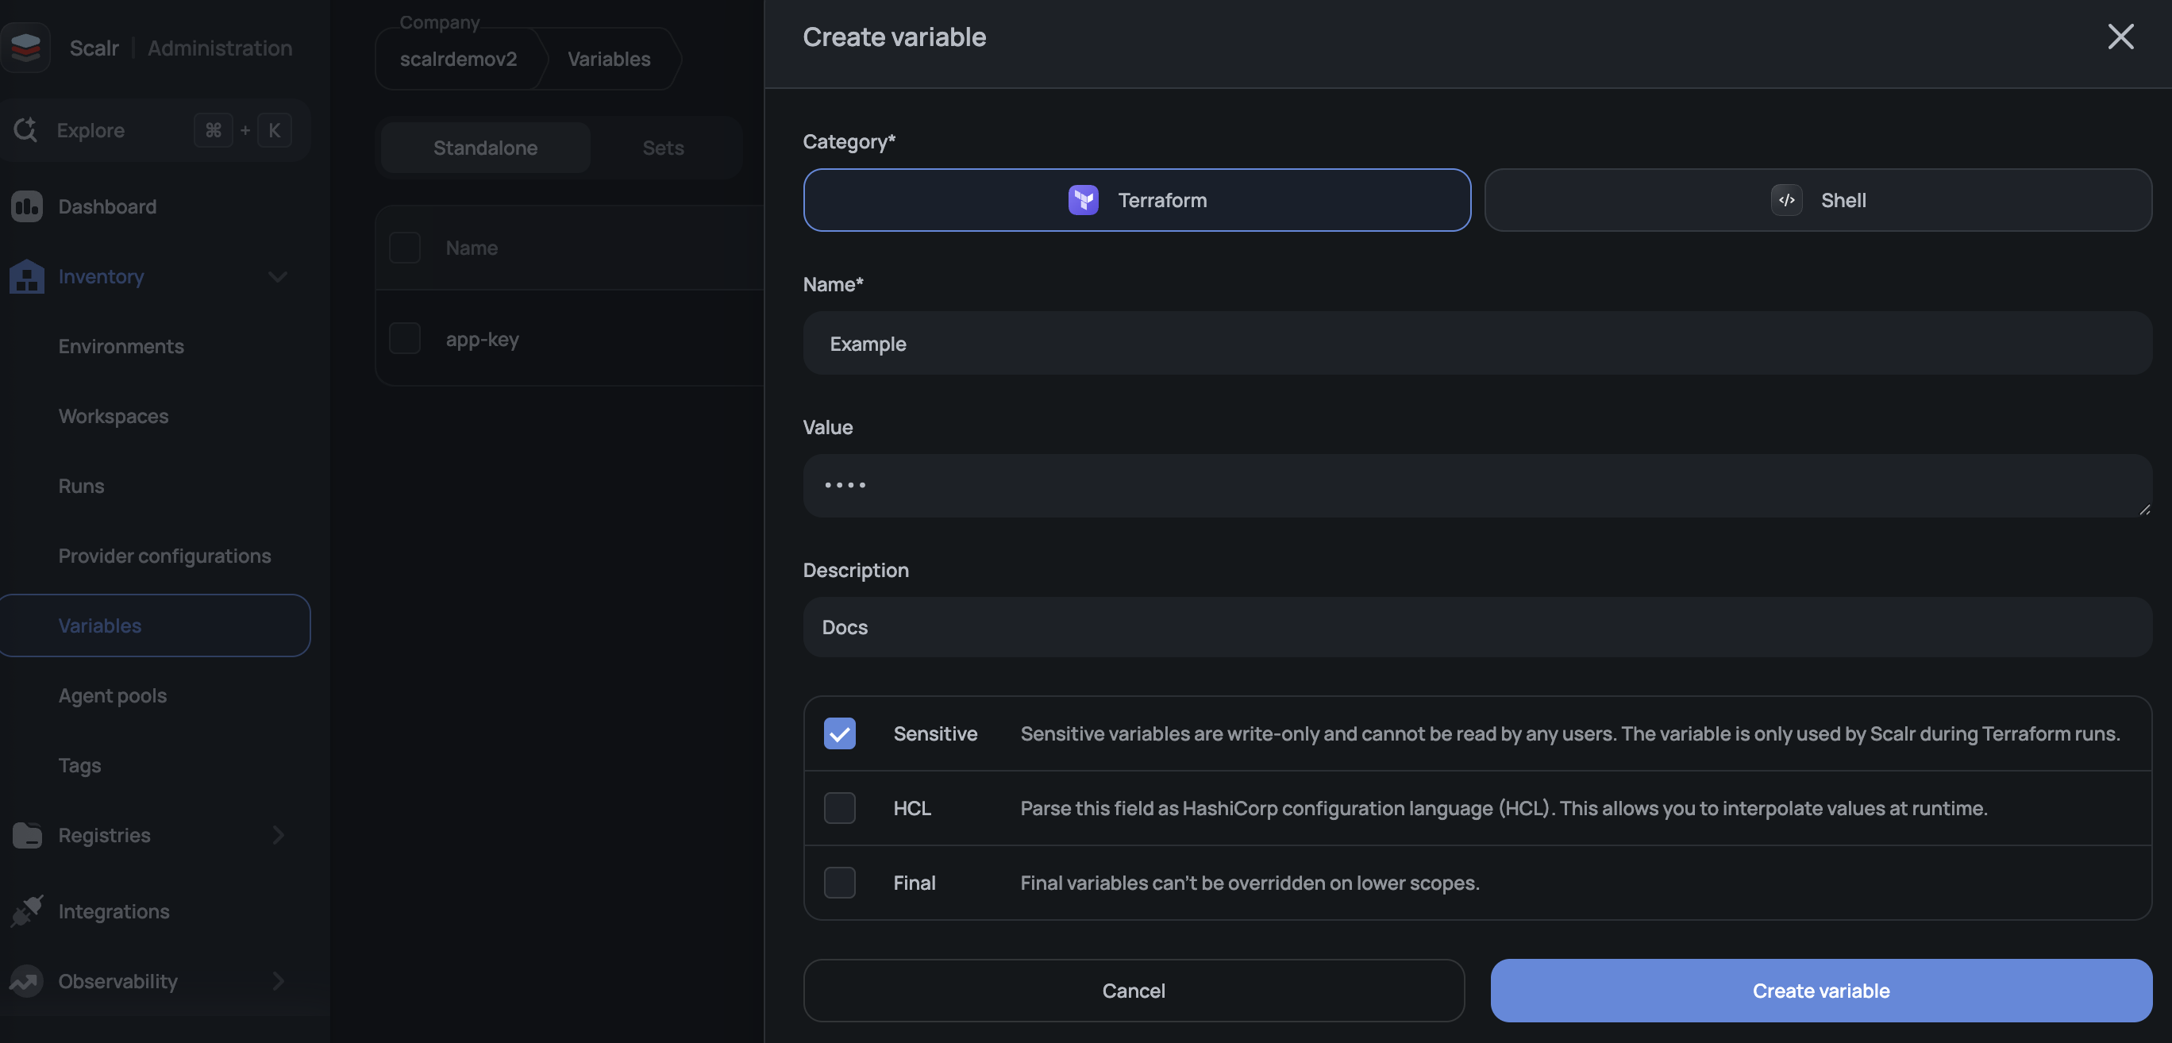Click the Value field resize handle
The image size is (2172, 1043).
pos(2143,509)
